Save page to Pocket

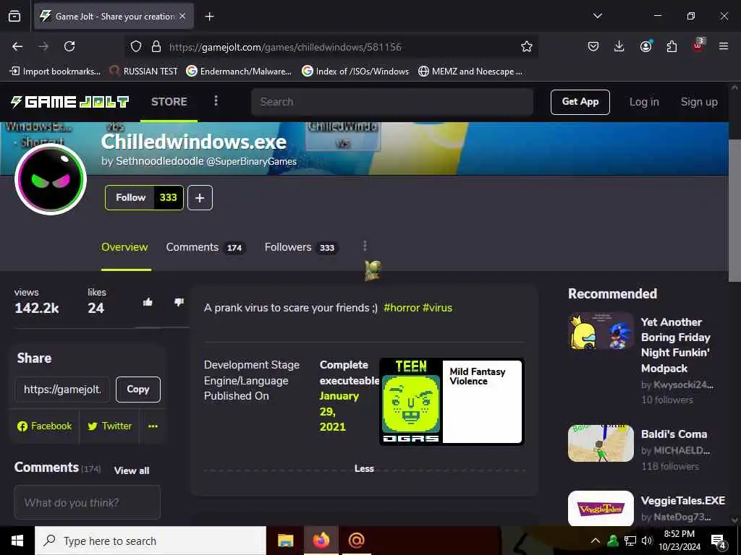(x=593, y=46)
